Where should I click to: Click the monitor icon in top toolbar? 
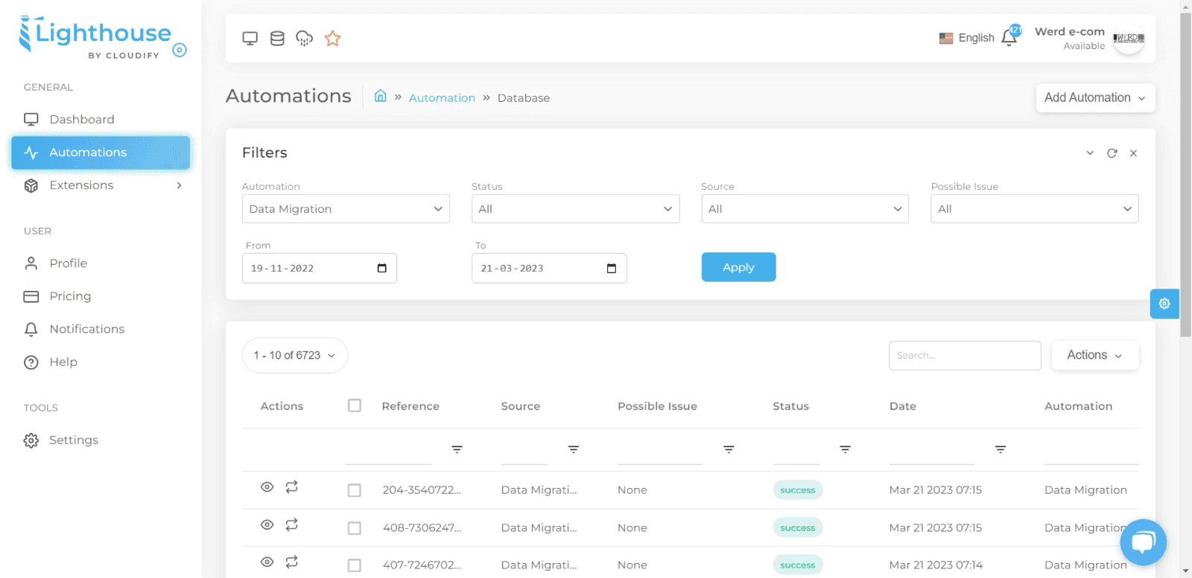250,39
